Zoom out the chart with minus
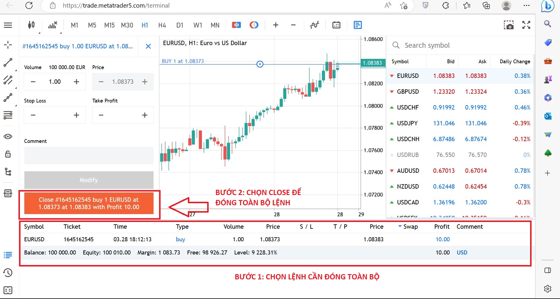The height and width of the screenshot is (299, 560). point(293,25)
